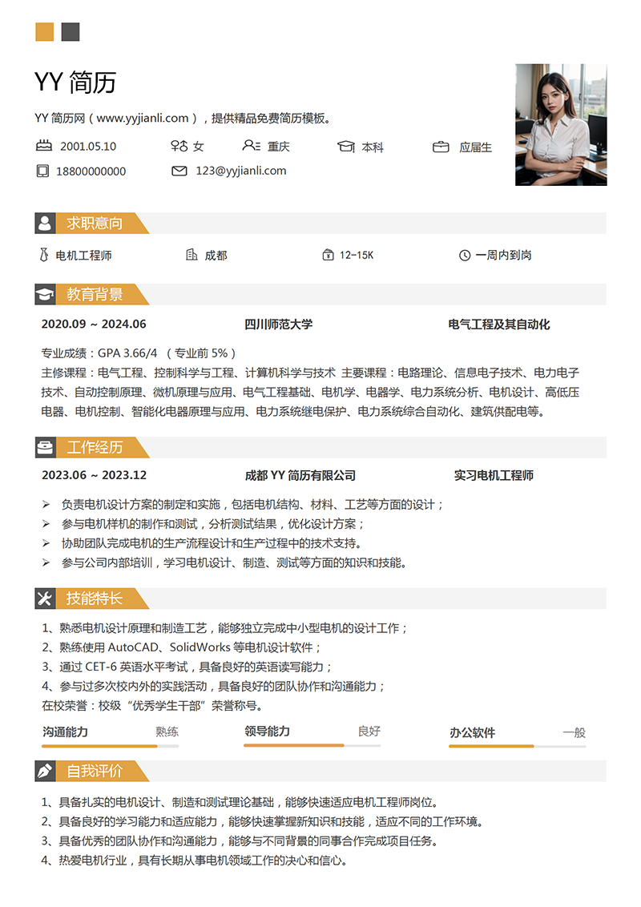Click the 本科 education label
This screenshot has height=907, width=641.
coord(373,147)
